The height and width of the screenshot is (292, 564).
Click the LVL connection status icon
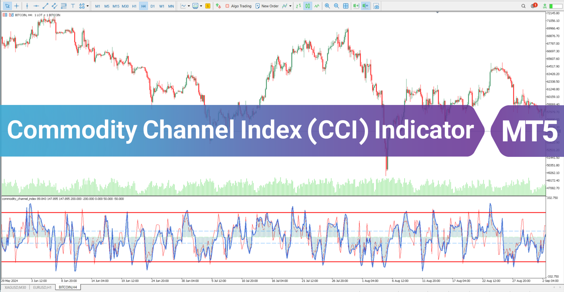point(545,6)
